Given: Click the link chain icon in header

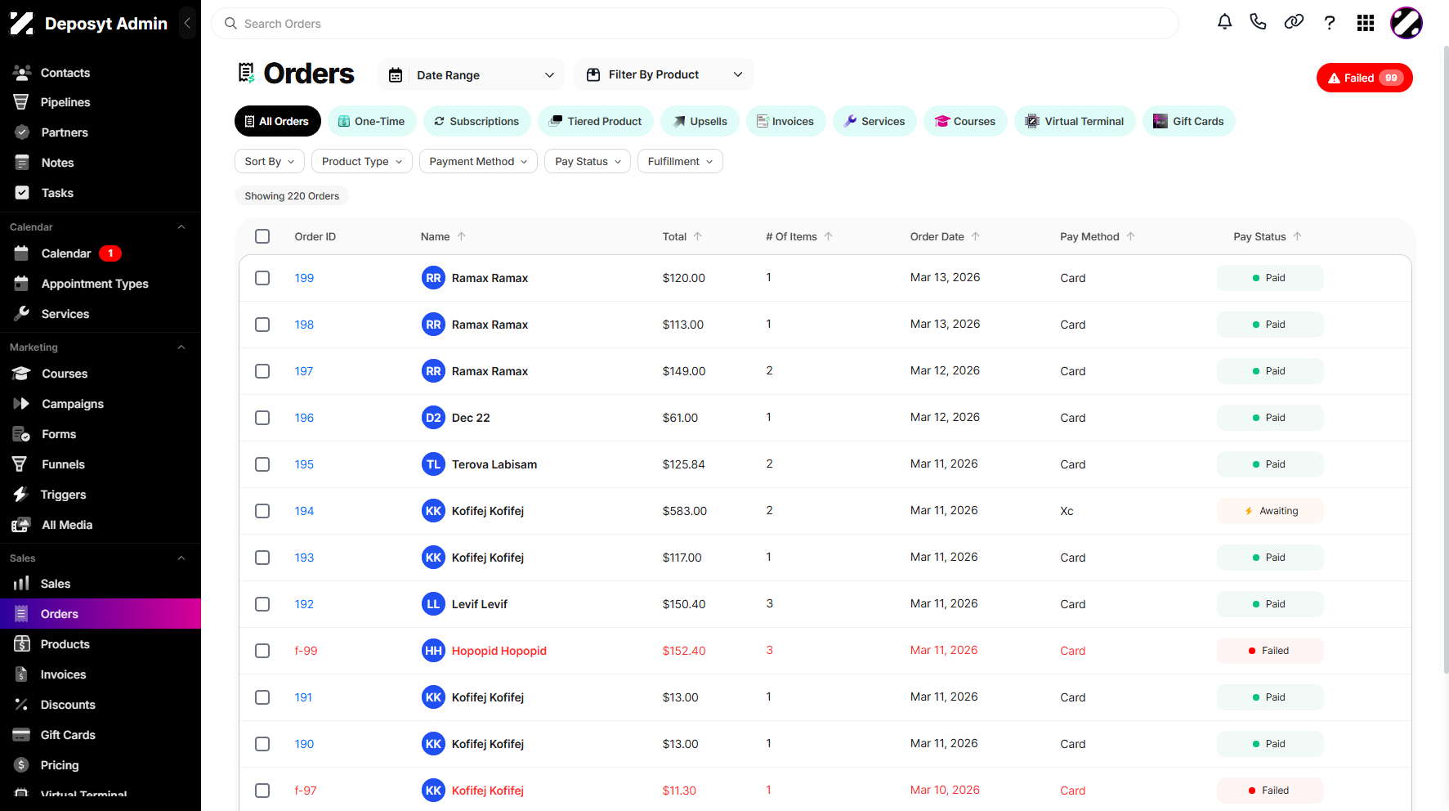Looking at the screenshot, I should pyautogui.click(x=1294, y=23).
